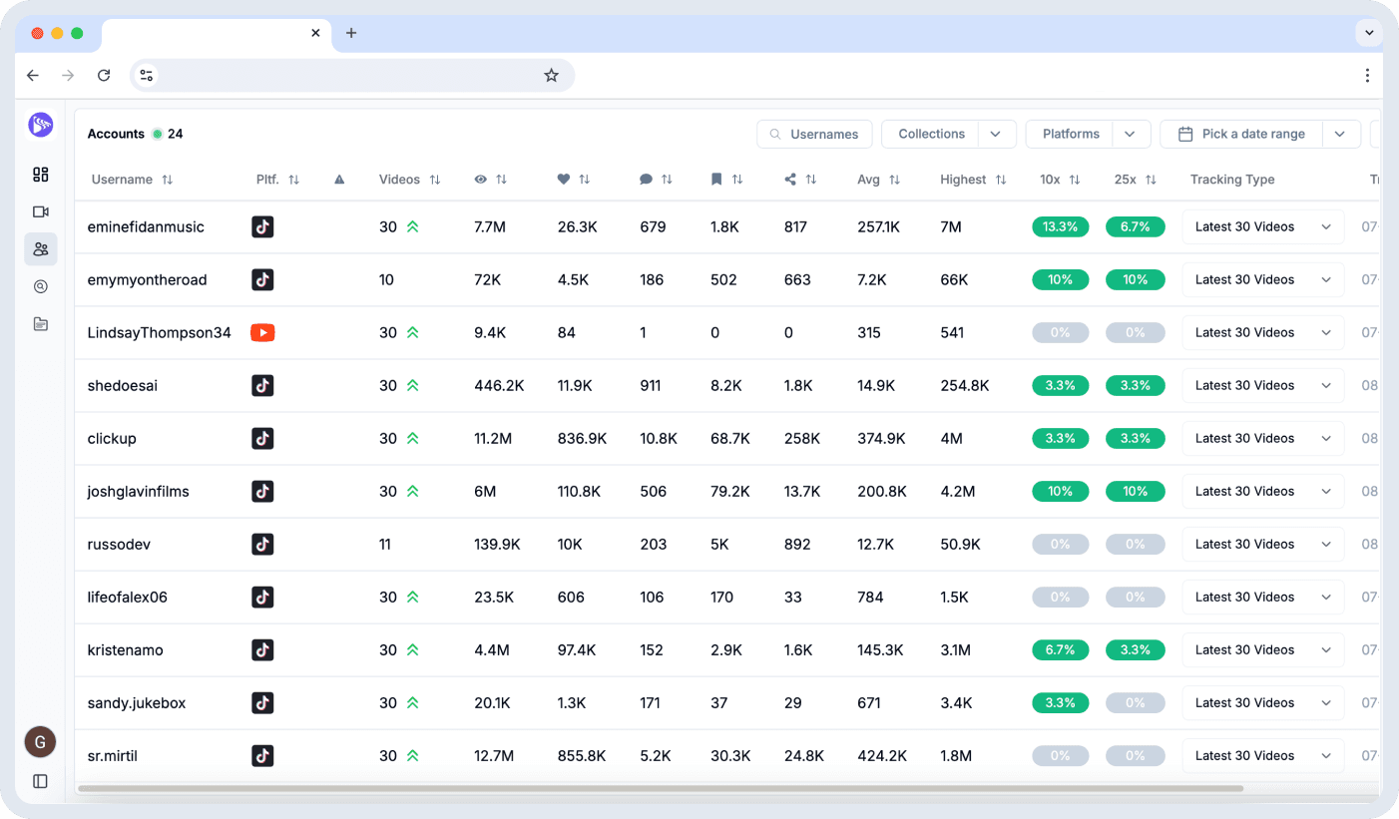
Task: Open the Videos camera icon in sidebar
Action: click(41, 211)
